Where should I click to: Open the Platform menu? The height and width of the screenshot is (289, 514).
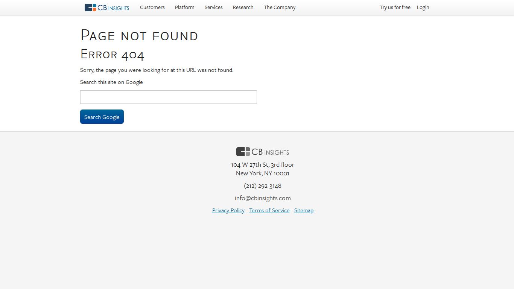point(185,8)
